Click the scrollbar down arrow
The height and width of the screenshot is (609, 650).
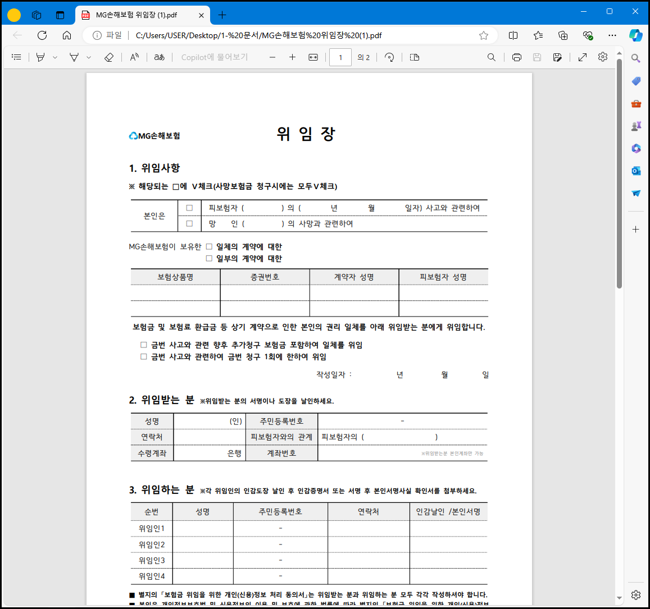click(619, 598)
